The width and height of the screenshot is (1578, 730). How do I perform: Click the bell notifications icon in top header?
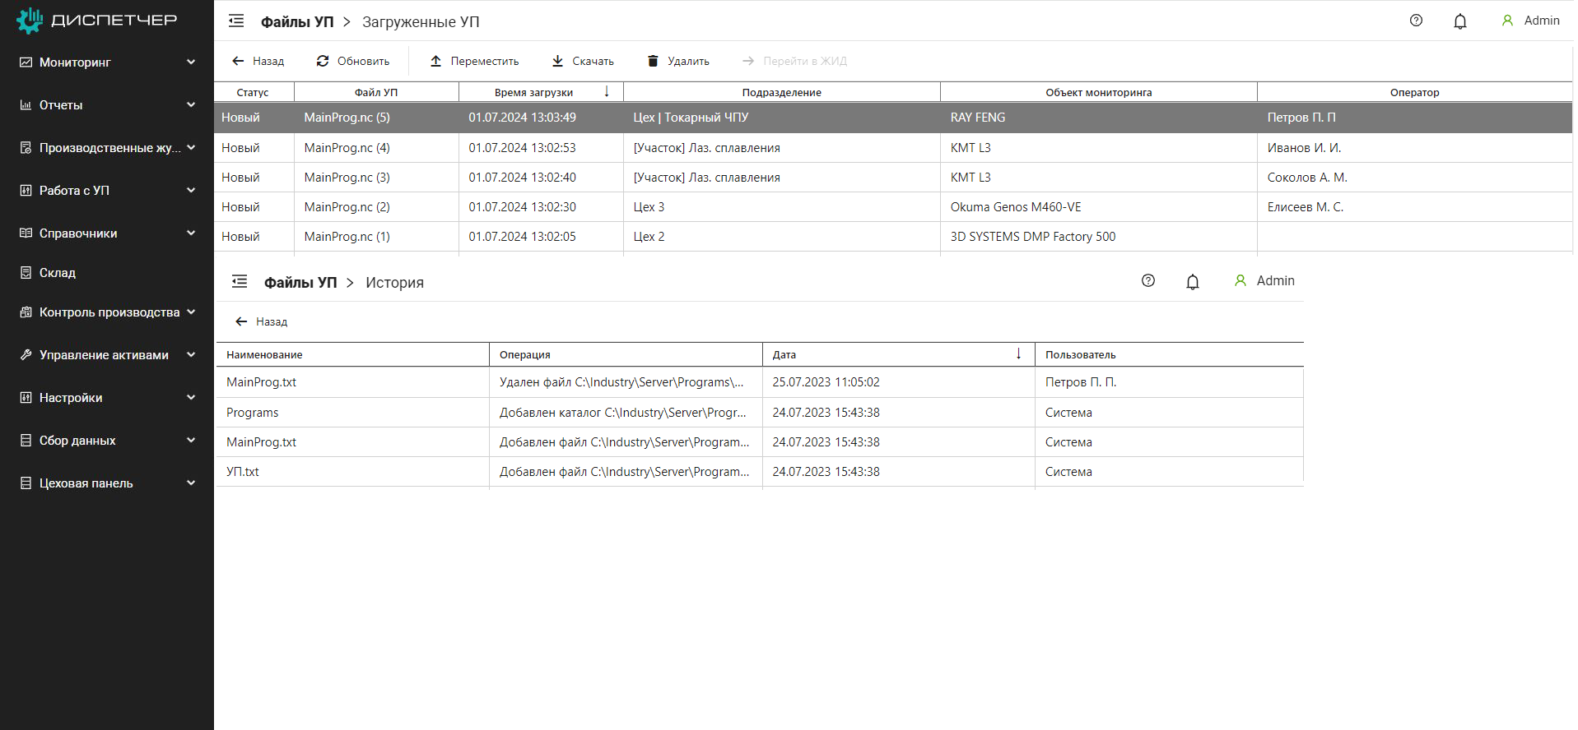[x=1459, y=21]
